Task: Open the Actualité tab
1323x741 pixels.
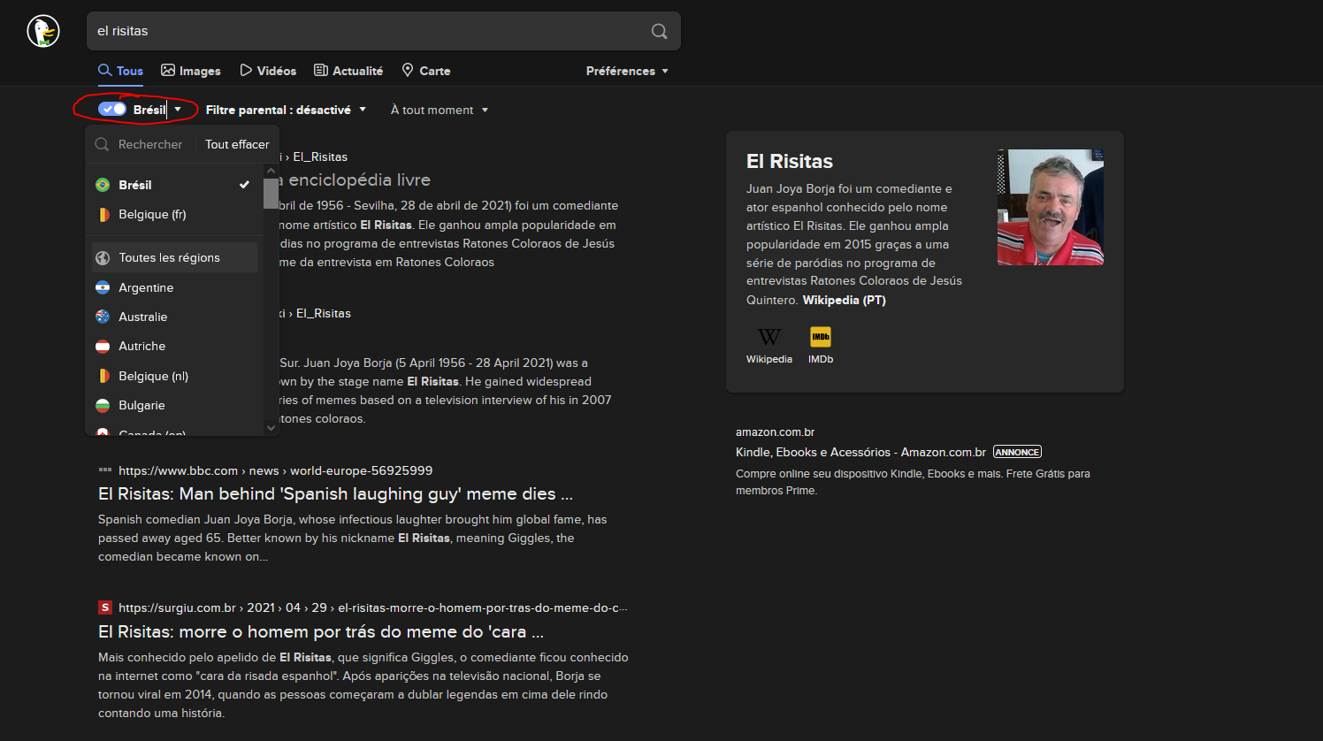Action: click(348, 71)
